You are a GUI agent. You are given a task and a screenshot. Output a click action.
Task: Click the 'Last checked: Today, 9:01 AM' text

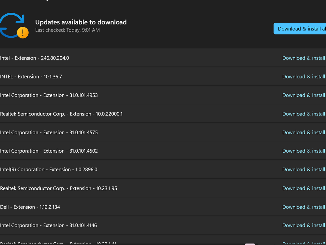(67, 30)
